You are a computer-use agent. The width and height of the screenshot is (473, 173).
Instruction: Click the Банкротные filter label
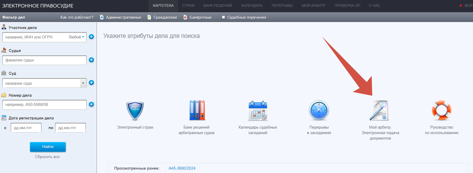tap(201, 17)
